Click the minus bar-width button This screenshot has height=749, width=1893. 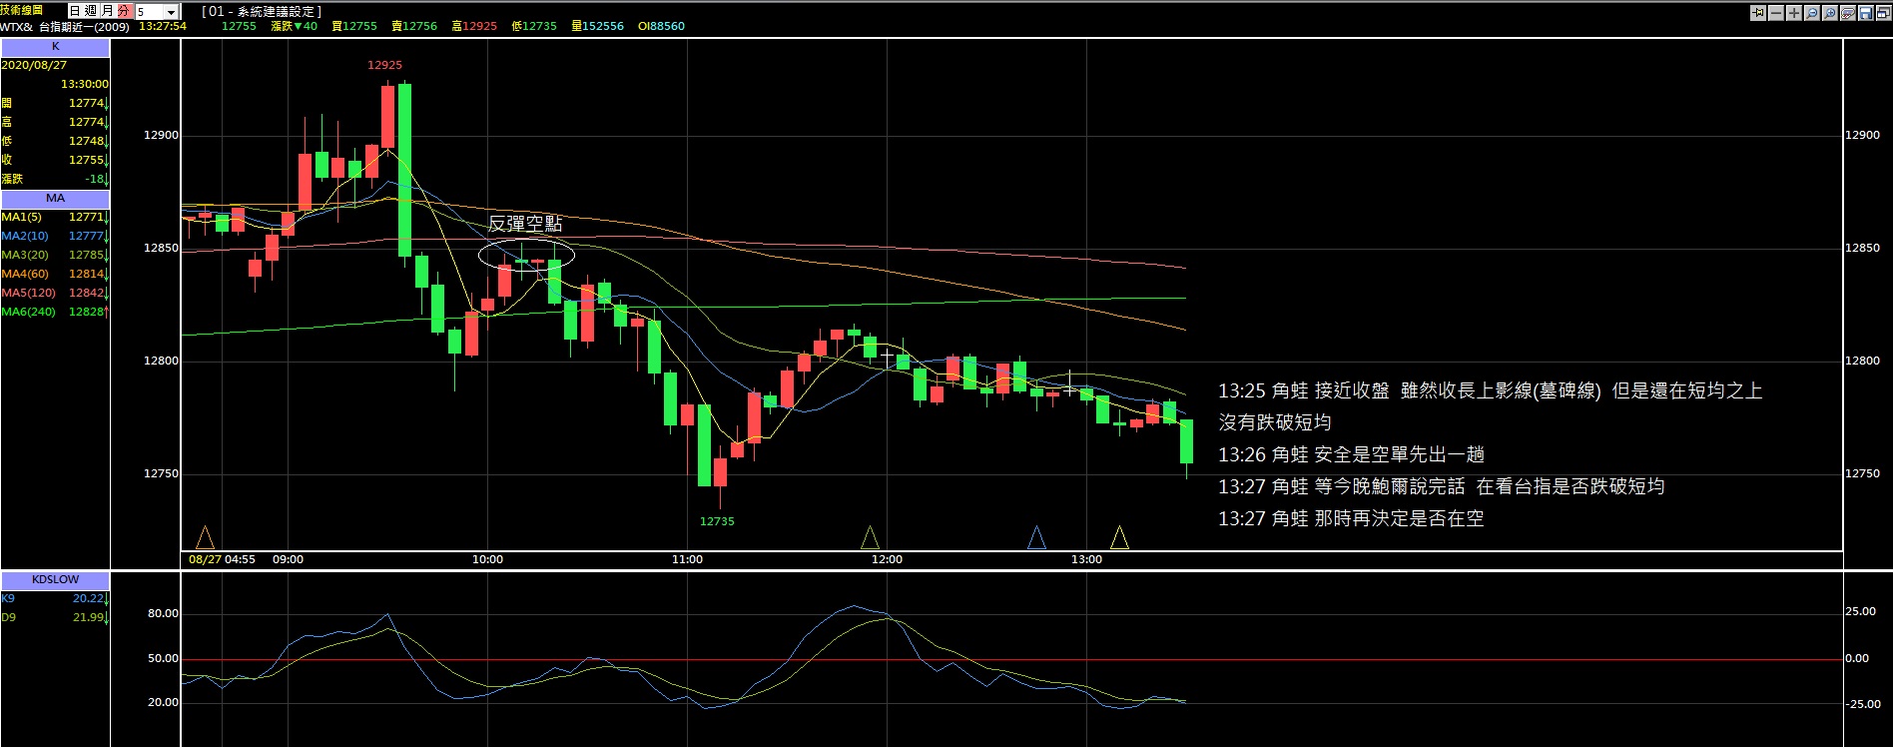1776,13
